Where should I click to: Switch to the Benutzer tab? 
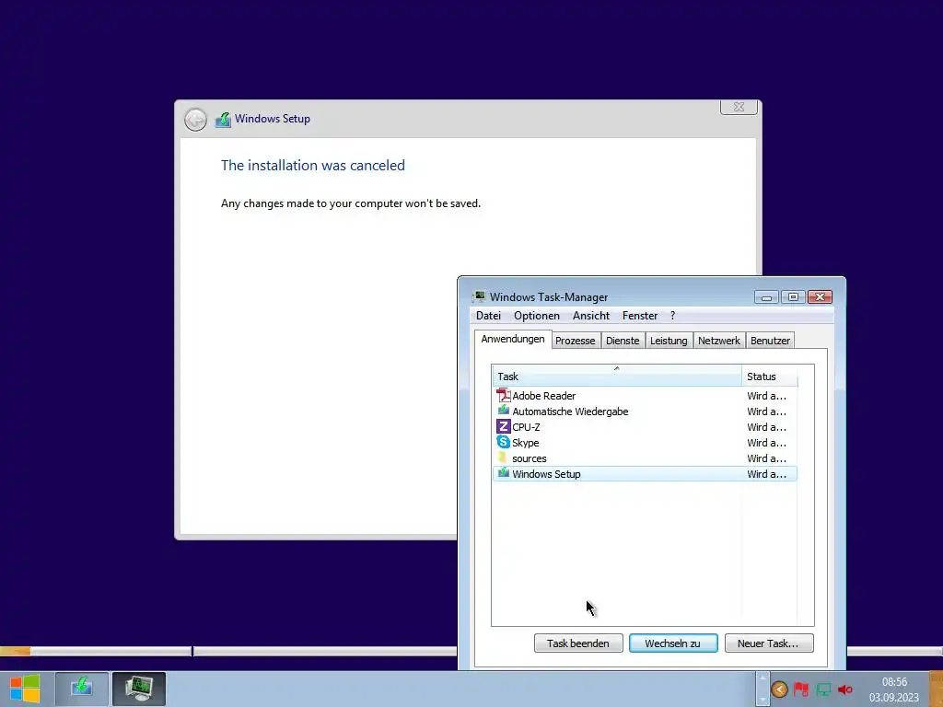pos(770,341)
